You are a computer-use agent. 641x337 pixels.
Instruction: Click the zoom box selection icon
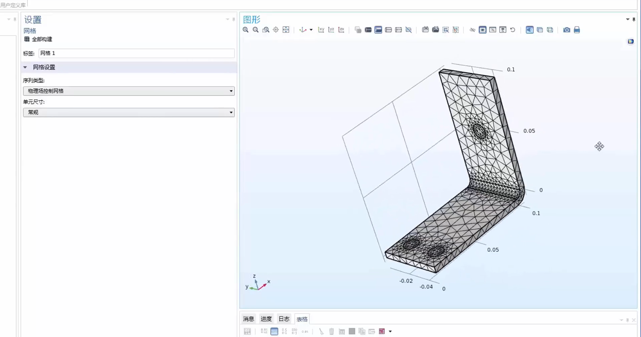pyautogui.click(x=266, y=30)
